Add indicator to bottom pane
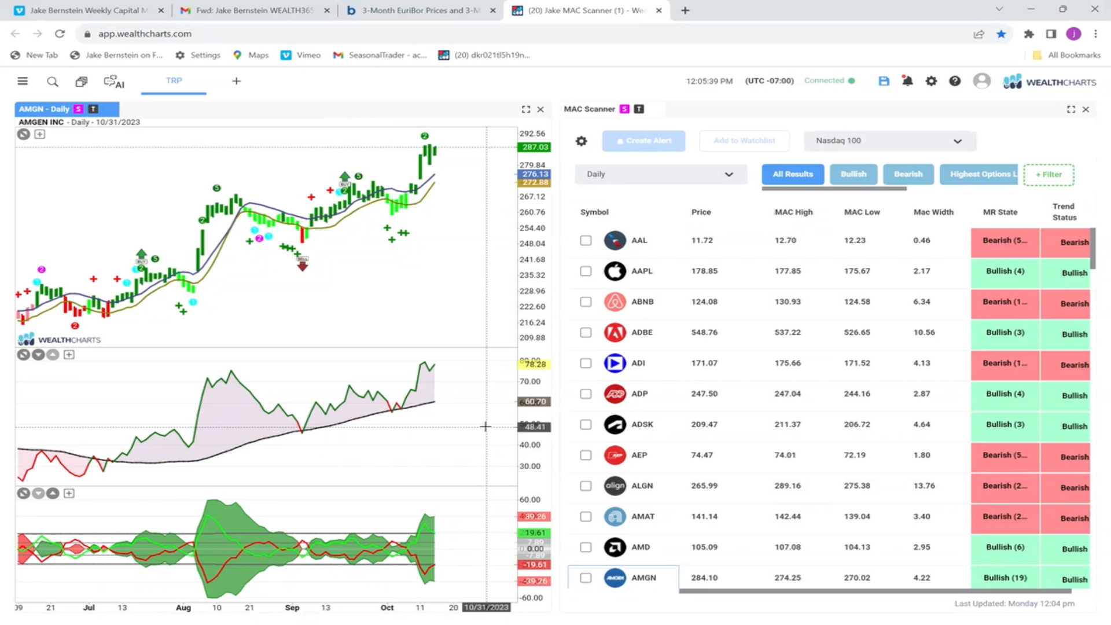1111x625 pixels. pos(69,494)
